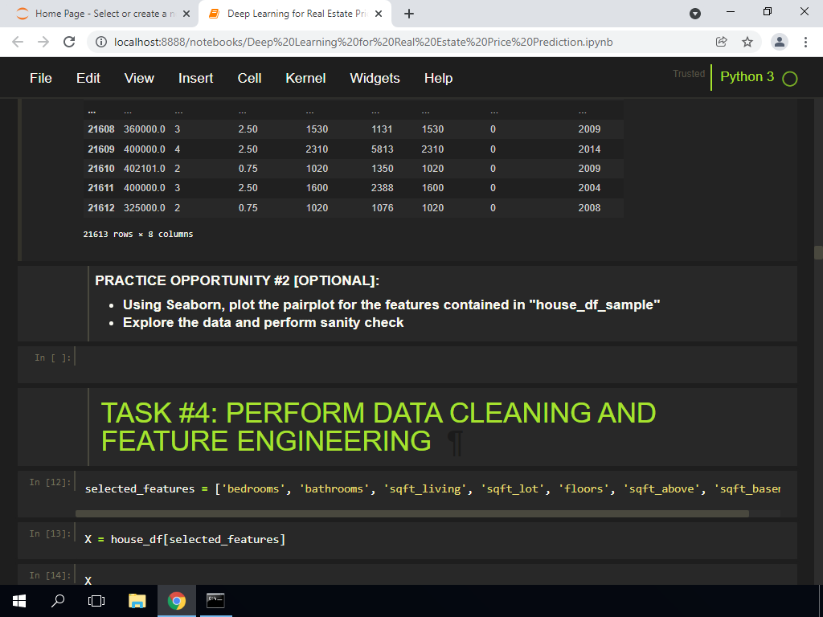Screen dimensions: 823x617
Task: Click the Python 3 kernel indicator
Action: tap(747, 77)
